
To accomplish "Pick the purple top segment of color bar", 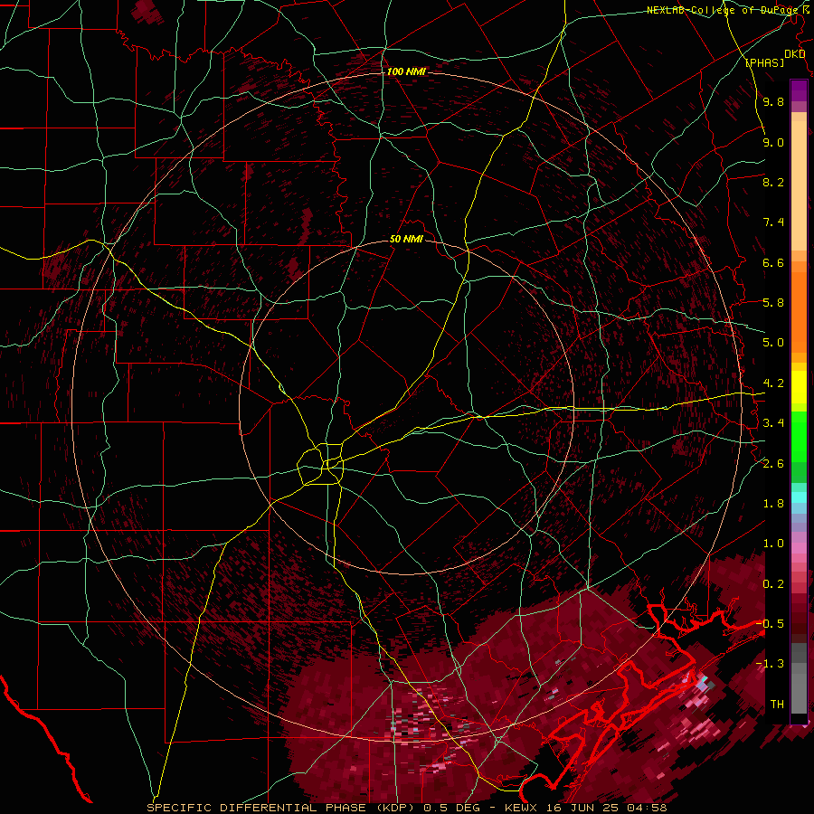I will (799, 90).
